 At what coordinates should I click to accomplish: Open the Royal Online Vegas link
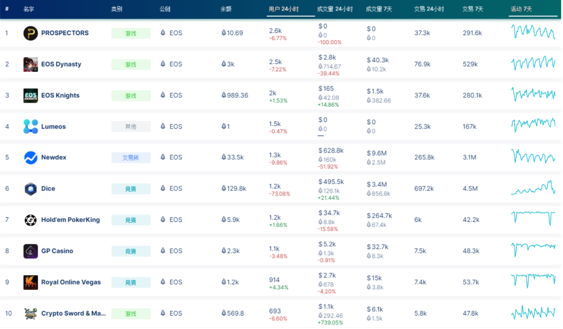pyautogui.click(x=71, y=282)
